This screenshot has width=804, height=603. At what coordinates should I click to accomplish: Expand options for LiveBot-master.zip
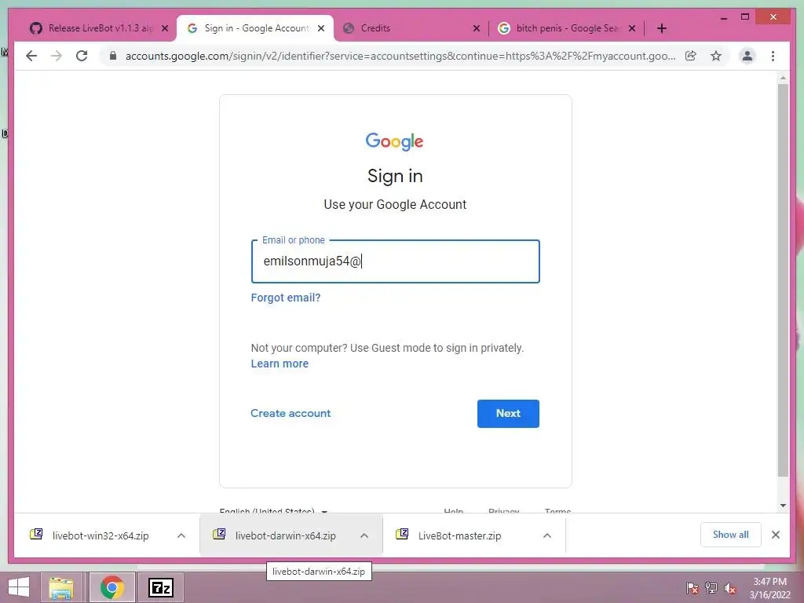[547, 535]
